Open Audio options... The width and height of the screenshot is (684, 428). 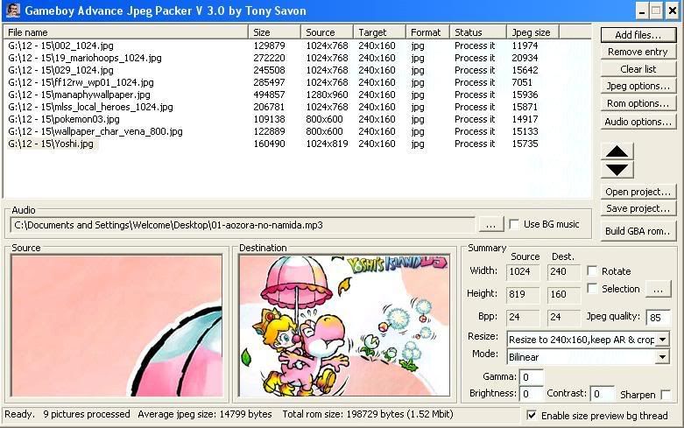(638, 122)
